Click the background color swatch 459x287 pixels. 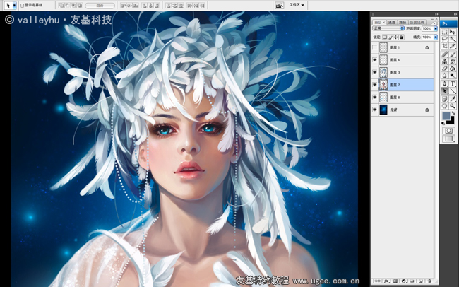(x=451, y=120)
